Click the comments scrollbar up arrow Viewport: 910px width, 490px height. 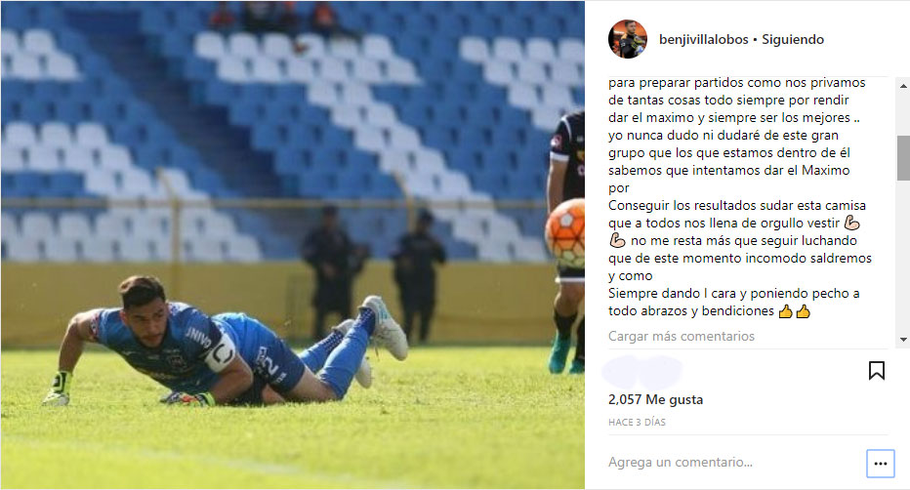click(x=903, y=86)
